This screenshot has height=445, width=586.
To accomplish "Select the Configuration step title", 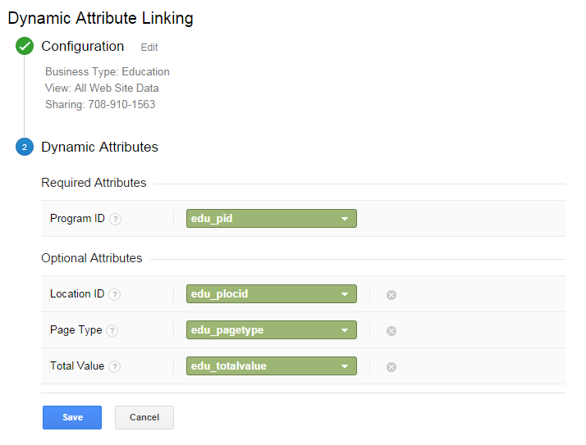I will (83, 47).
